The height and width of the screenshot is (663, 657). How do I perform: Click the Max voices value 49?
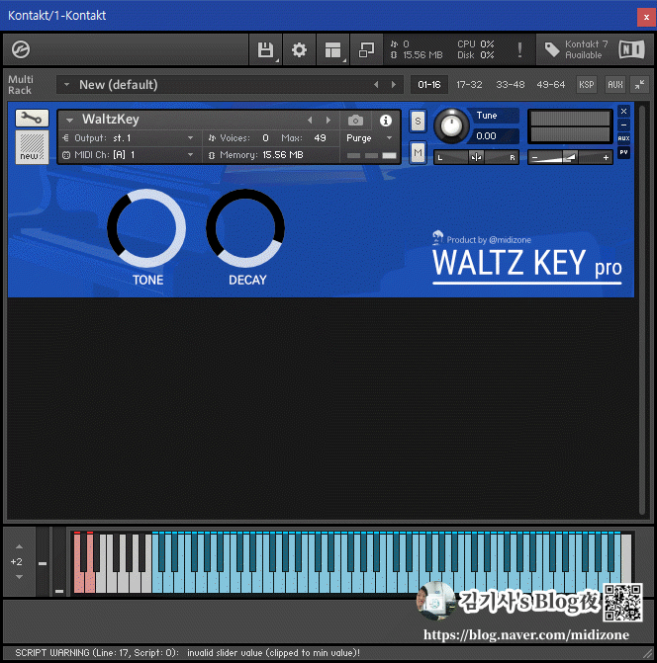click(320, 138)
